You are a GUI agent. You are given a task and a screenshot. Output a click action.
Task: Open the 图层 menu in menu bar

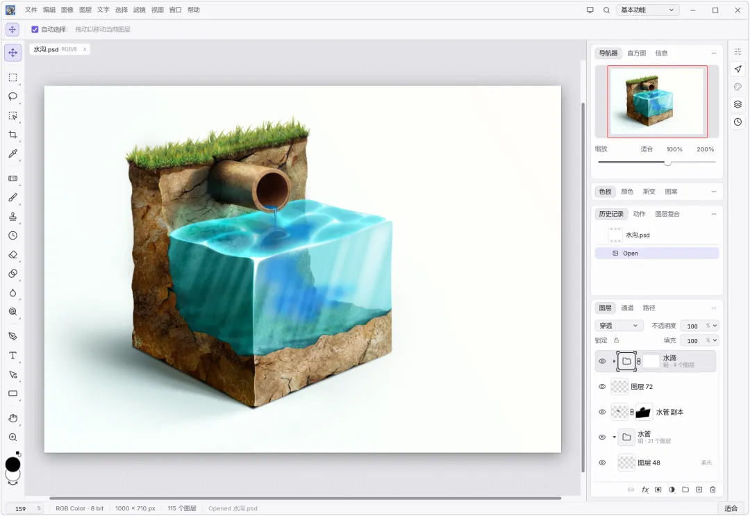point(85,10)
